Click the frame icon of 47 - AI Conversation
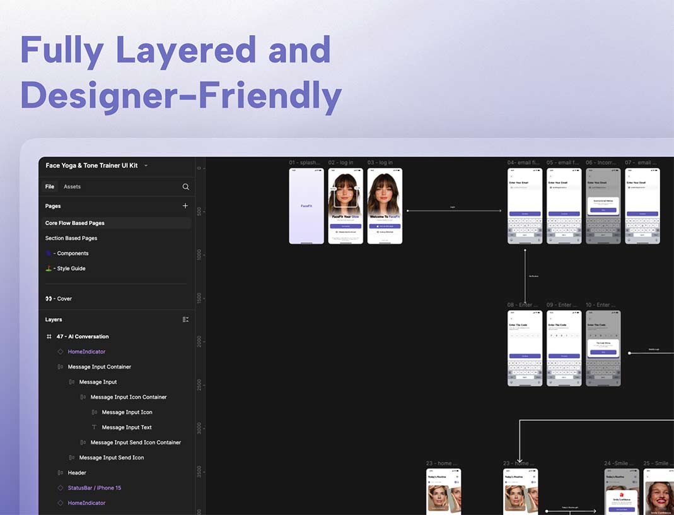 tap(49, 337)
